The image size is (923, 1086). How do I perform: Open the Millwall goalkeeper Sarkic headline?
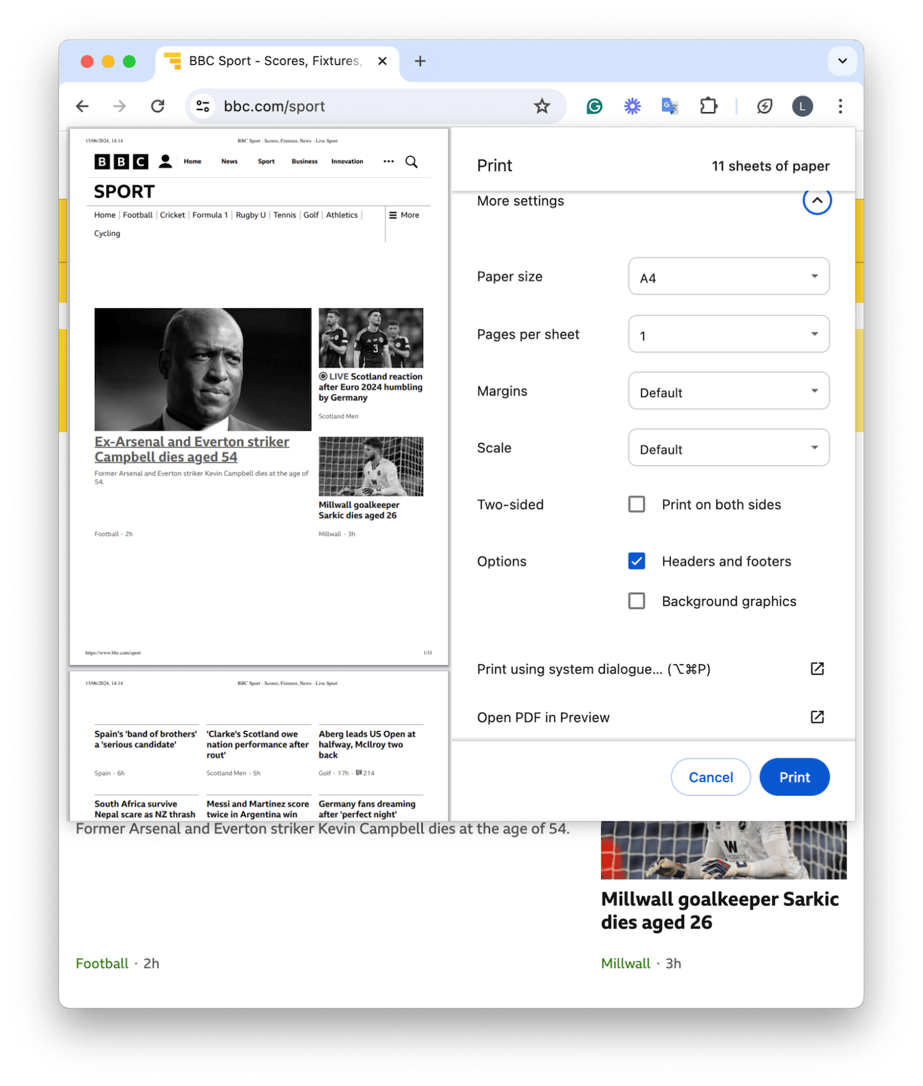tap(720, 910)
